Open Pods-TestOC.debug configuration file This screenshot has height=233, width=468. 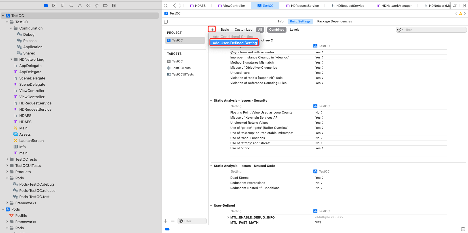[36, 184]
